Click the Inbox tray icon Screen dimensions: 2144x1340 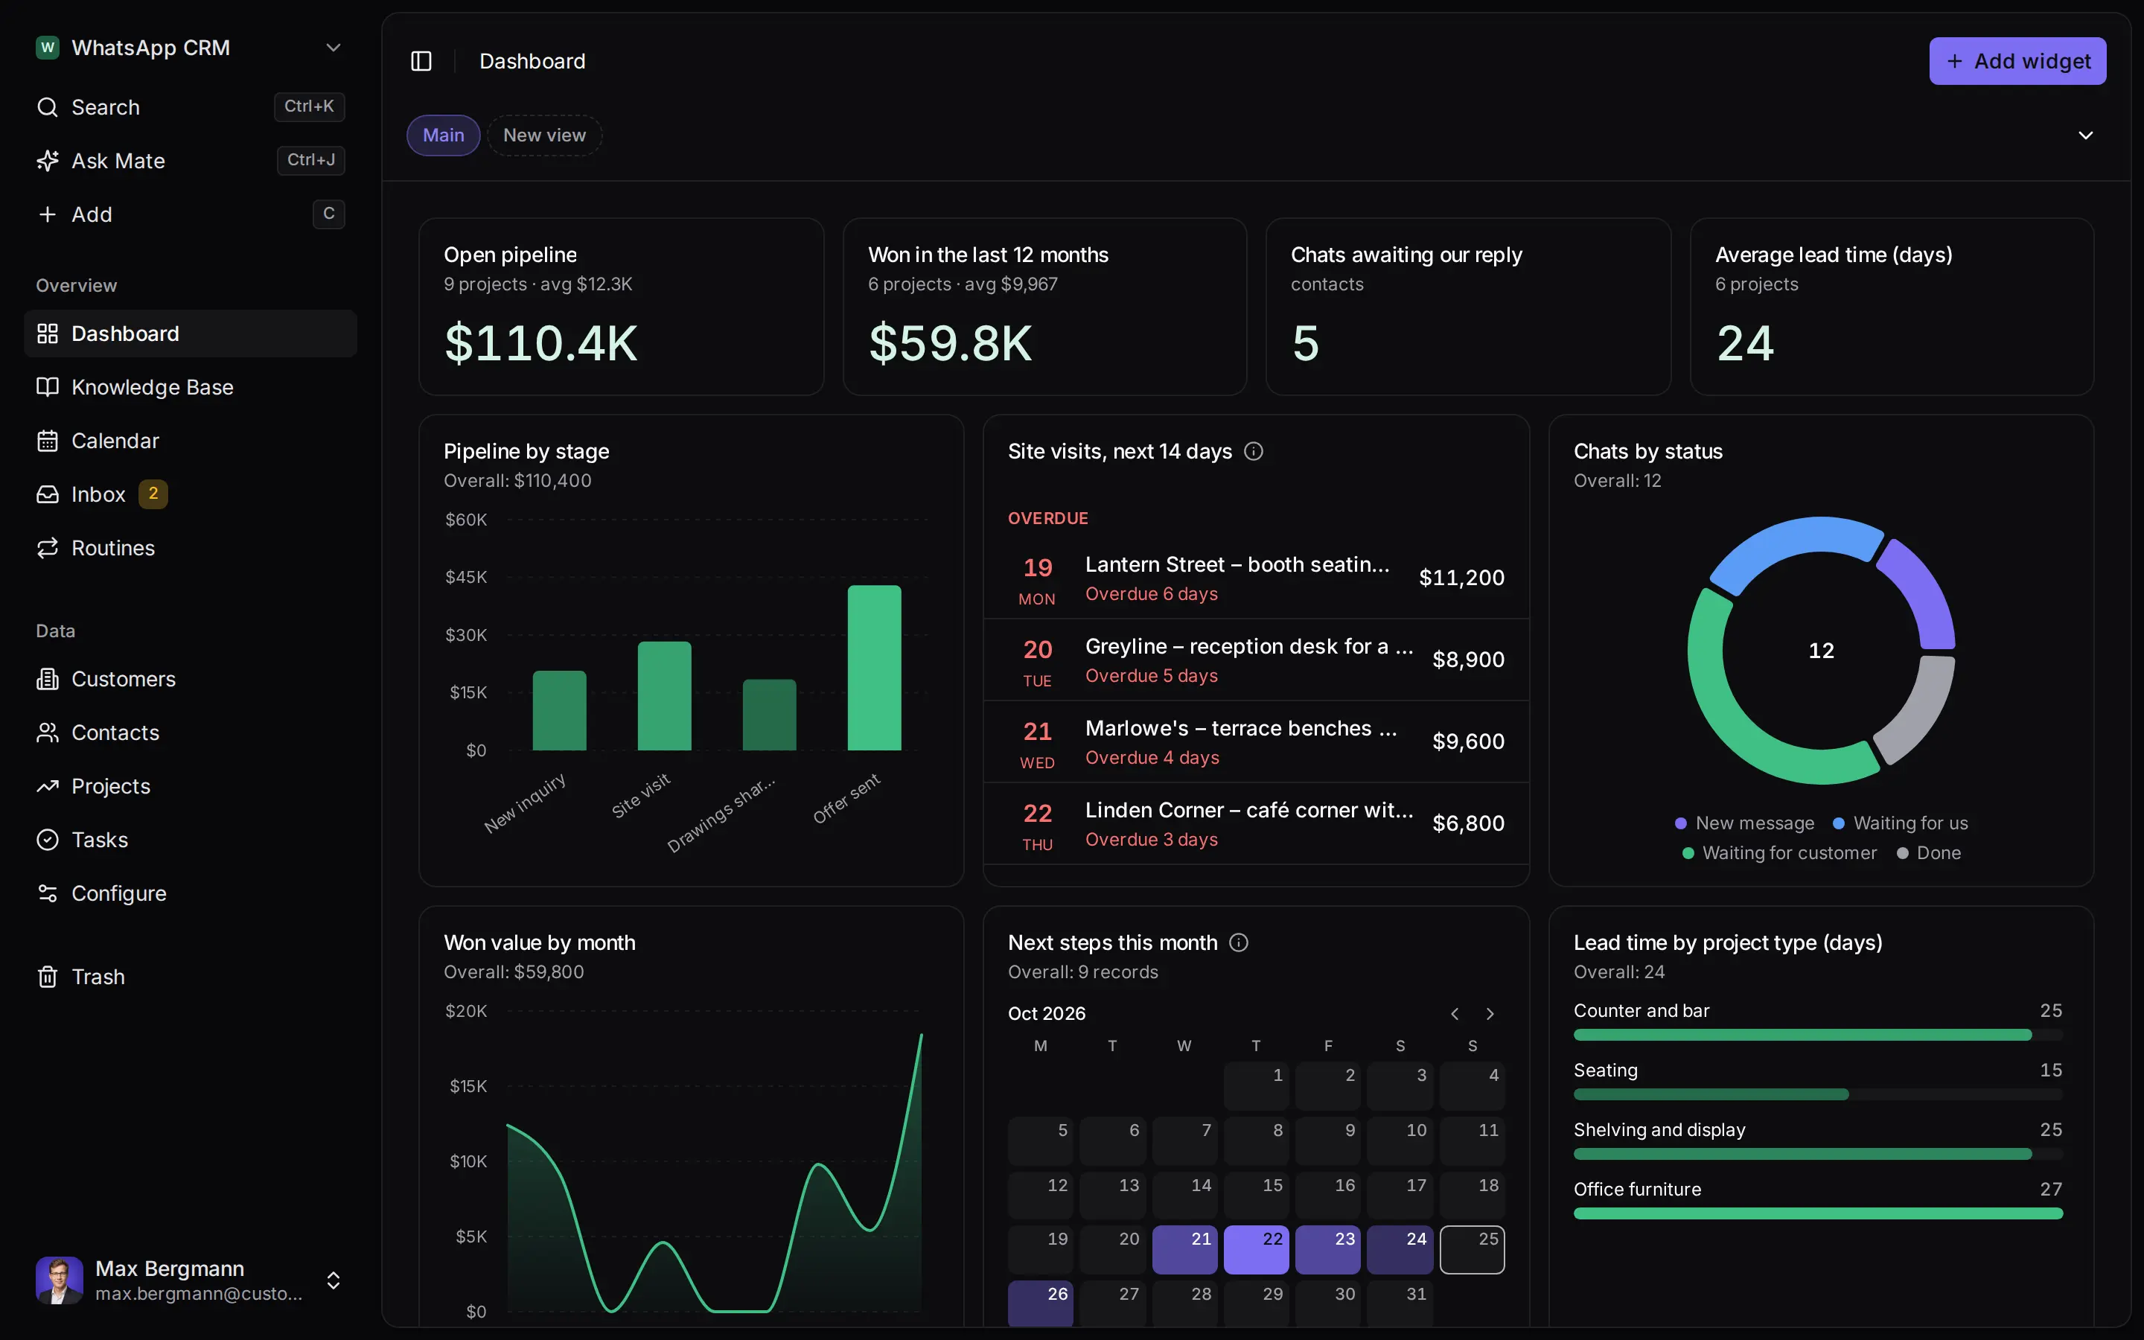click(x=47, y=494)
